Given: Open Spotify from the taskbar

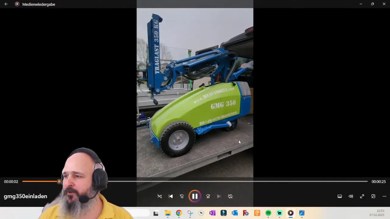Looking at the screenshot, I should click(268, 213).
